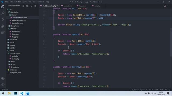Viewport: 172px width, 96px height.
Task: Switch to the Post.php editor tab
Action: click(82, 6)
